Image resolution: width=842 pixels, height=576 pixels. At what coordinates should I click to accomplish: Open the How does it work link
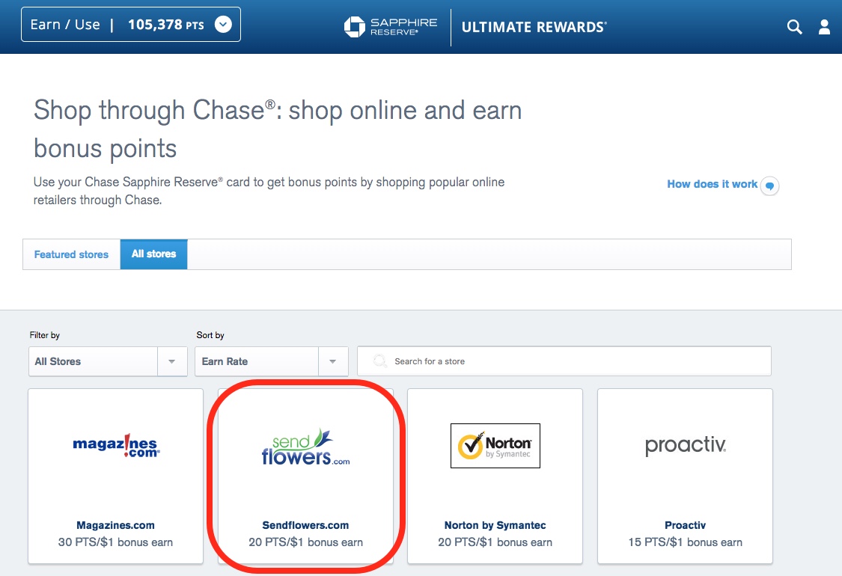tap(712, 184)
